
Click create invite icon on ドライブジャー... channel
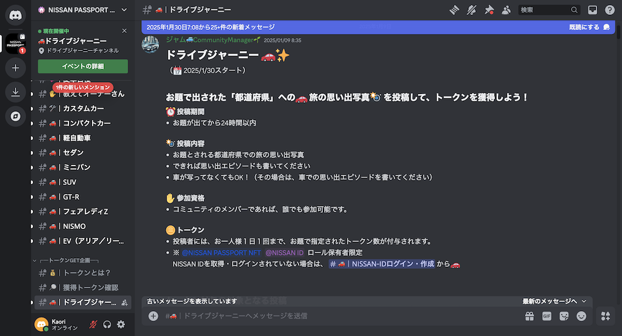pos(124,302)
